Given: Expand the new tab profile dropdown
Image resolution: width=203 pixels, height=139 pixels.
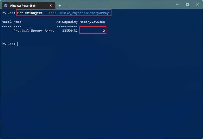Looking at the screenshot, I should [66, 6].
